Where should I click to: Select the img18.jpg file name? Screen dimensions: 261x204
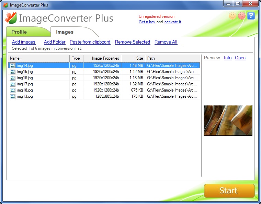(25, 90)
